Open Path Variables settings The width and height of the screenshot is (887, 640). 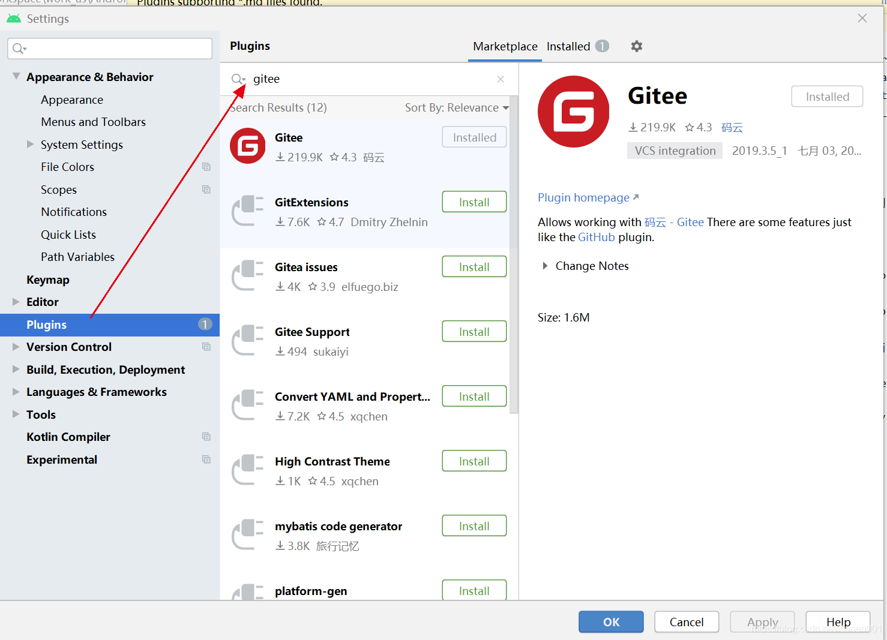[78, 257]
